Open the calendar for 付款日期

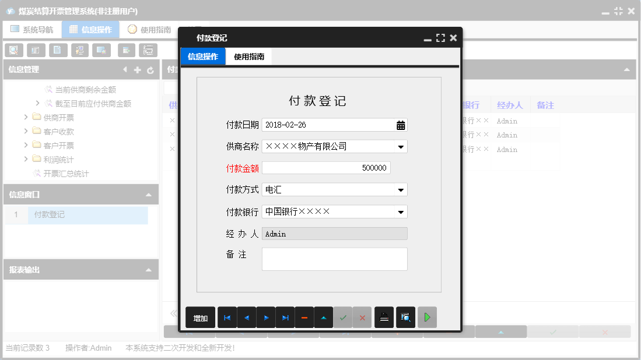tap(400, 124)
